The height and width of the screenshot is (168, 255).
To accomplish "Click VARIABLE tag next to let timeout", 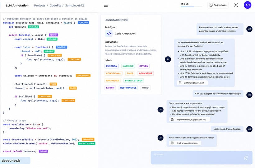I will (x=33, y=27).
